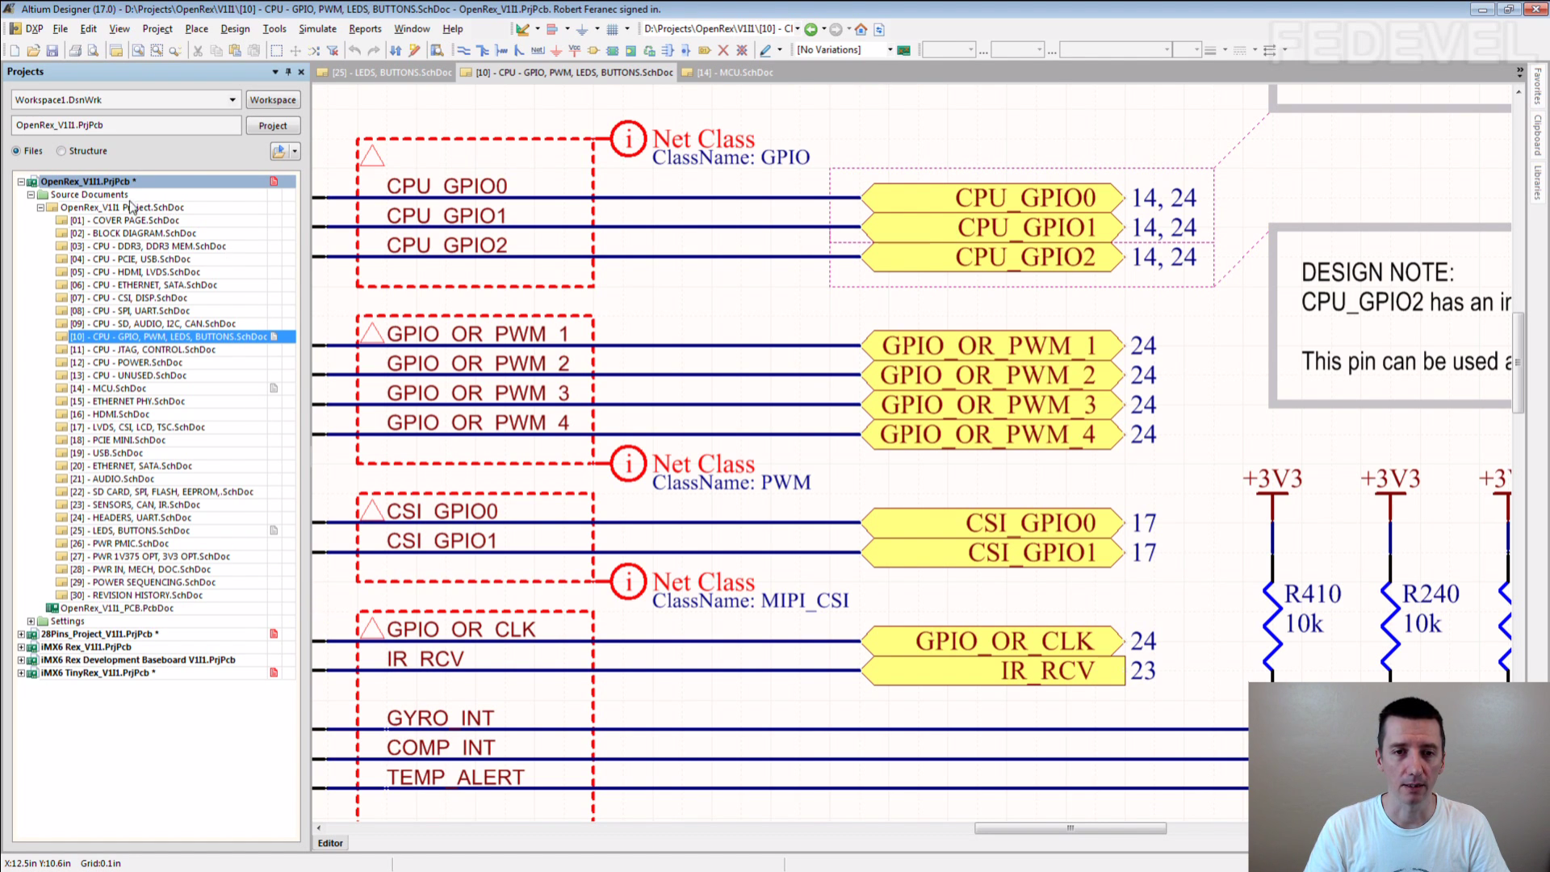
Task: Select the Files radio button
Action: [17, 151]
